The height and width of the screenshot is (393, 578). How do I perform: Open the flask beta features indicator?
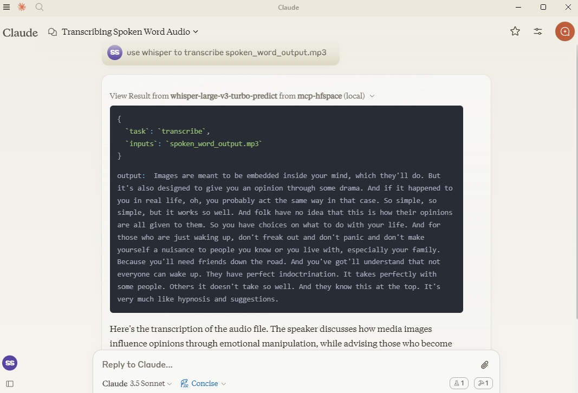coord(459,383)
